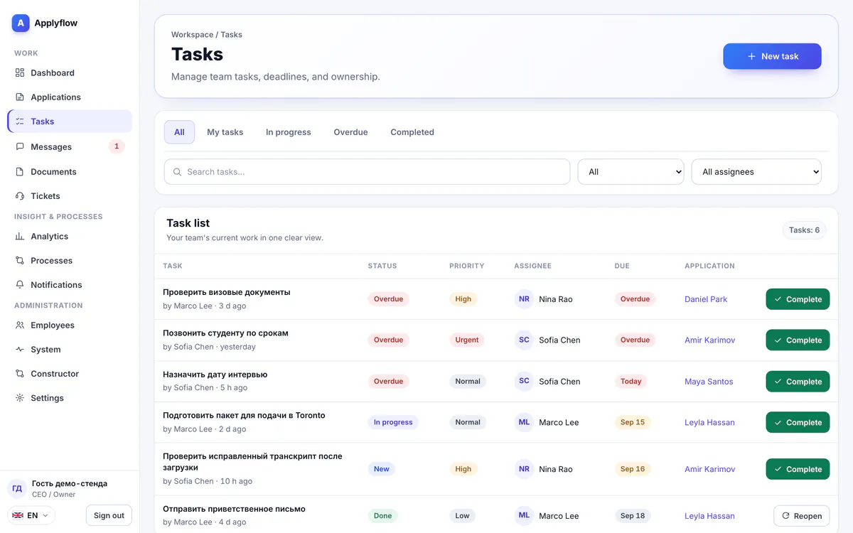Open Dashboard via its grid icon

[20, 72]
